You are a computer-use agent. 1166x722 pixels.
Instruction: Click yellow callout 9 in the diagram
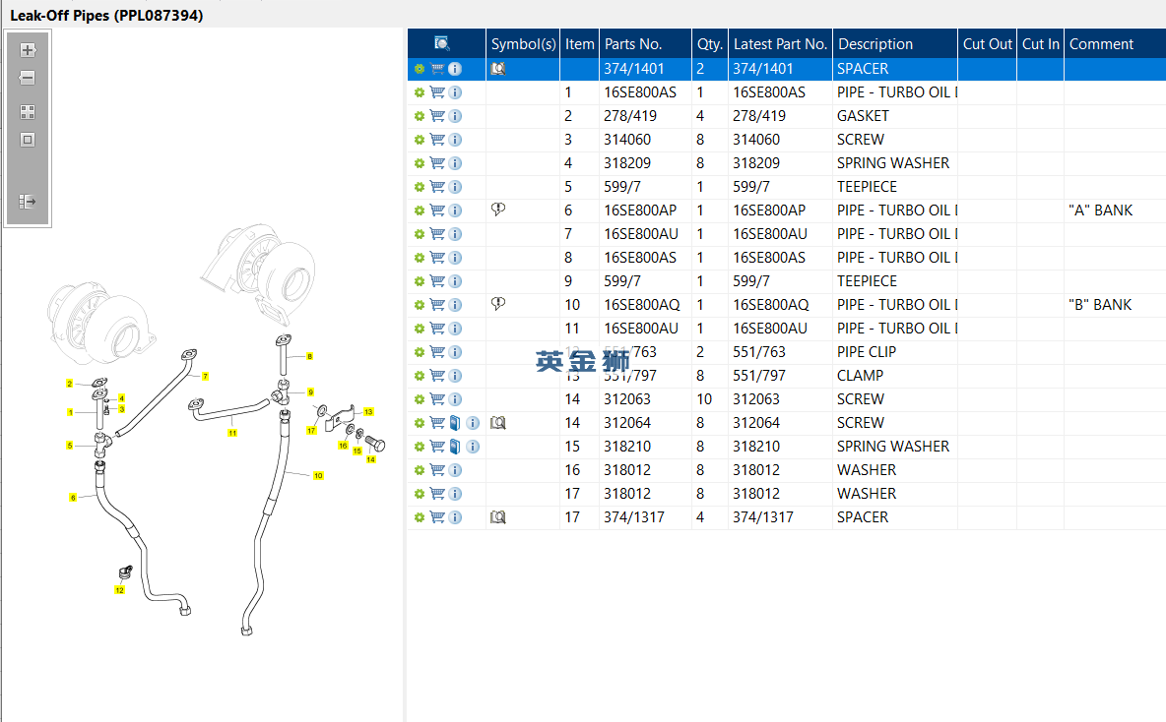click(x=311, y=392)
